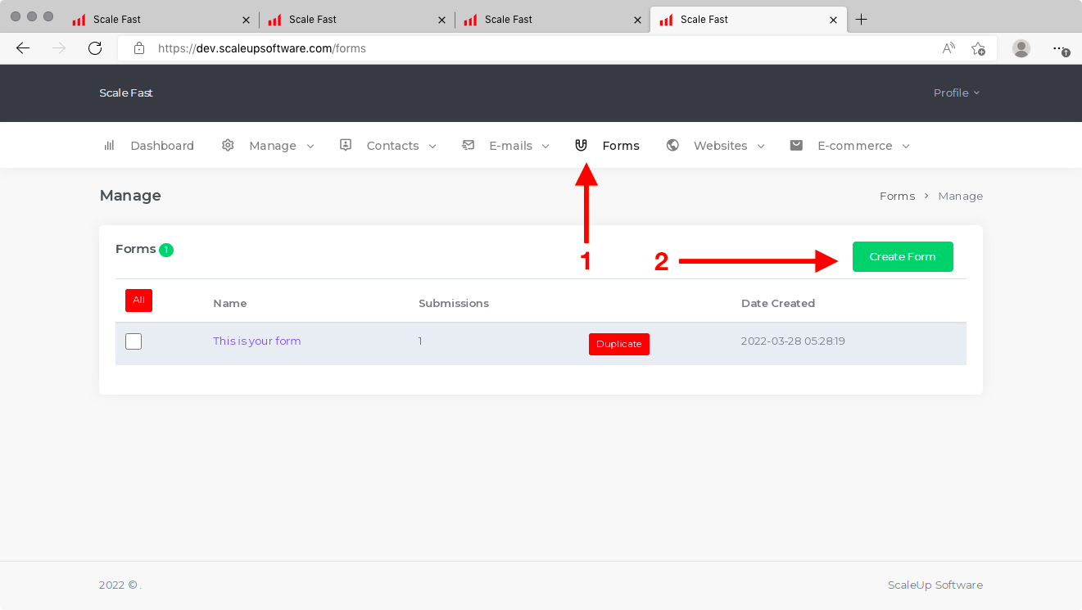Viewport: 1082px width, 610px height.
Task: Click the green forms count badge
Action: point(166,250)
